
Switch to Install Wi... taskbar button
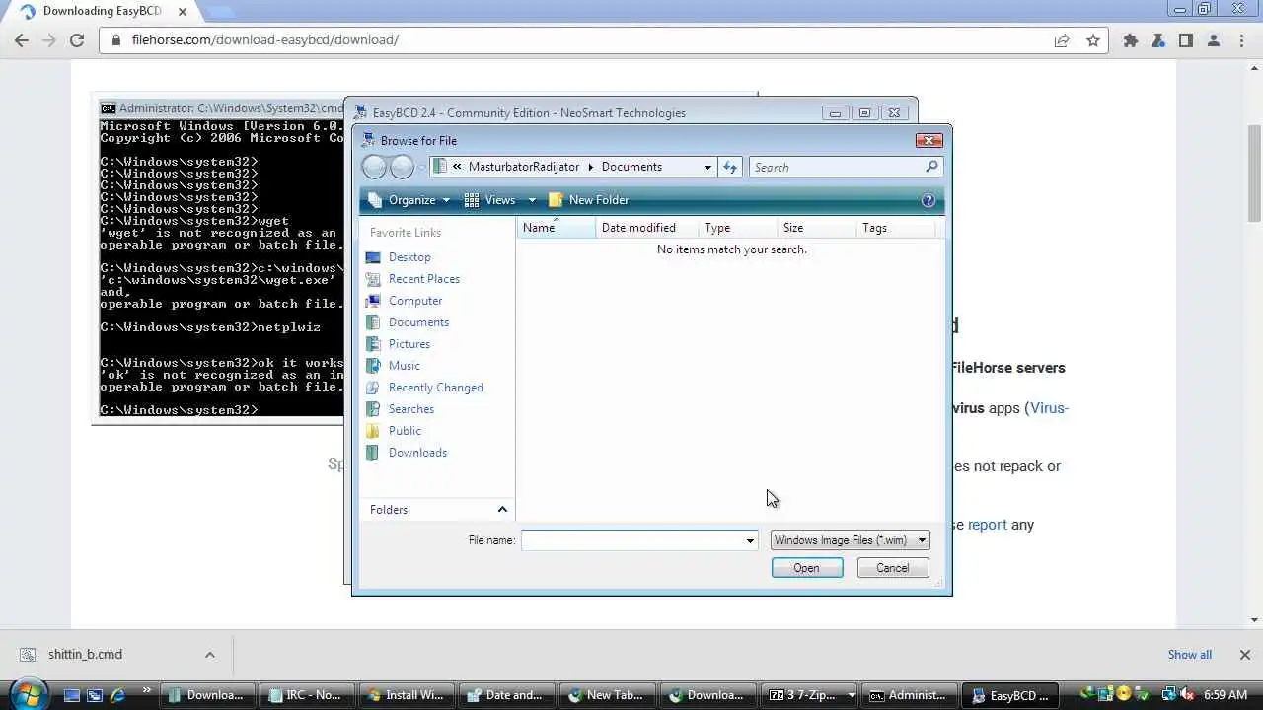pos(407,695)
